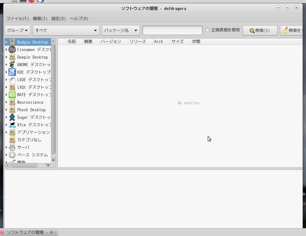Image resolution: width=306 pixels, height=236 pixels.
Task: Click the group tree vertical scrollbar
Action: [x=53, y=99]
